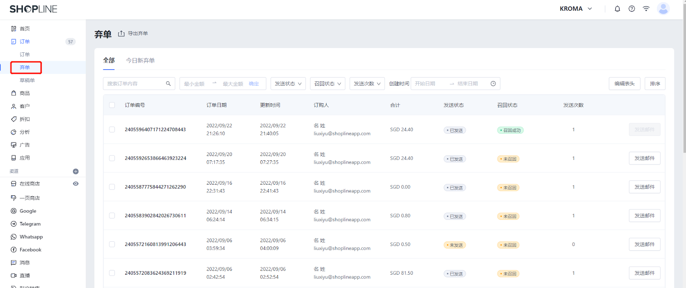Click the 最小金额 input field

(195, 84)
